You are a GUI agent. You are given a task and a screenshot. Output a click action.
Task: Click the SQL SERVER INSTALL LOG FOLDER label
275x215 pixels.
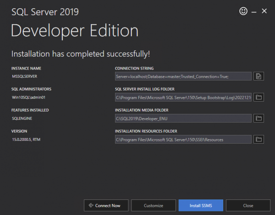(x=145, y=89)
